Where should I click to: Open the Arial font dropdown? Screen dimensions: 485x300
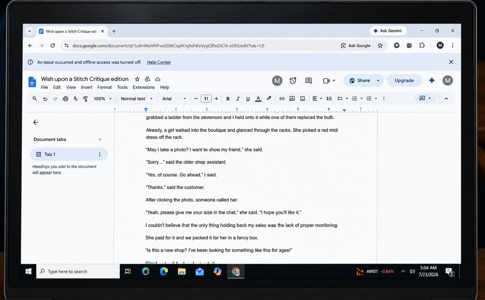tap(174, 99)
